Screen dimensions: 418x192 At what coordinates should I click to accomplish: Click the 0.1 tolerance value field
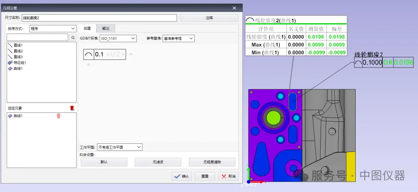pyautogui.click(x=99, y=55)
